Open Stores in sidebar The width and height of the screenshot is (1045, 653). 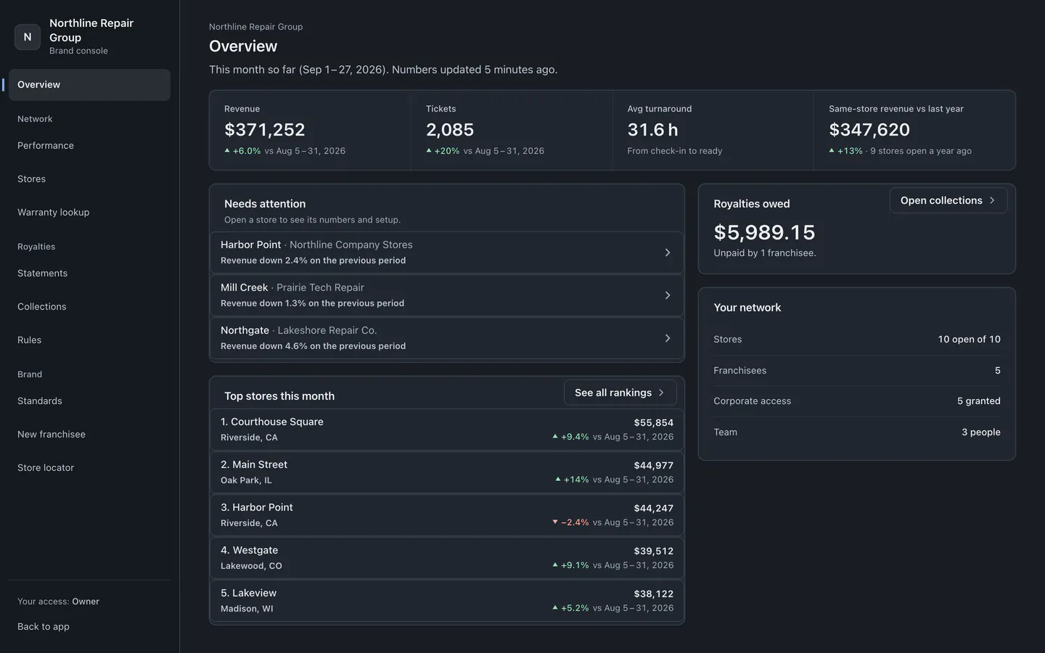(x=89, y=179)
